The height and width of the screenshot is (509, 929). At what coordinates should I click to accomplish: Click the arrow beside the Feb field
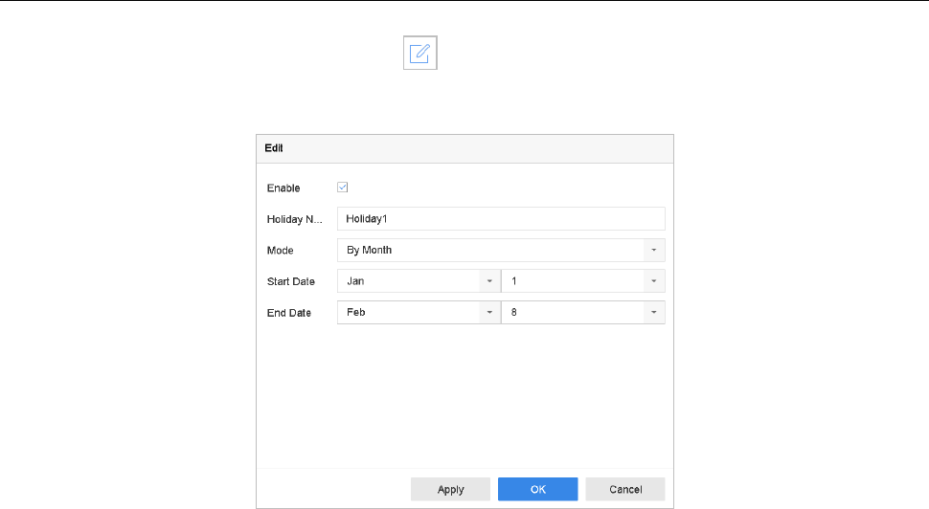[x=489, y=313]
